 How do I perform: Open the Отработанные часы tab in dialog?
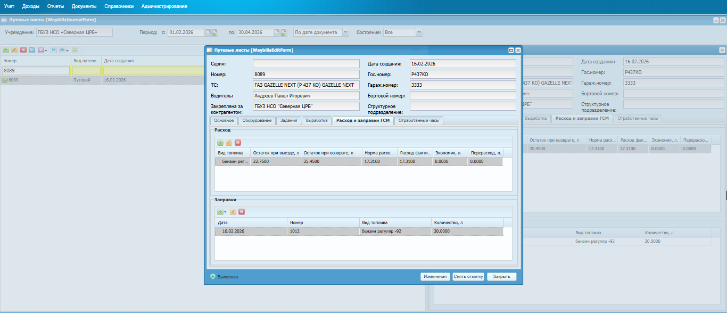coord(418,121)
